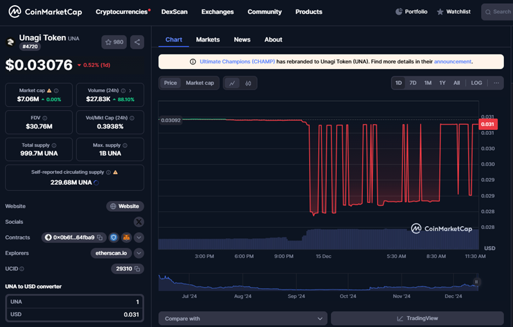Open Products menu

(309, 12)
